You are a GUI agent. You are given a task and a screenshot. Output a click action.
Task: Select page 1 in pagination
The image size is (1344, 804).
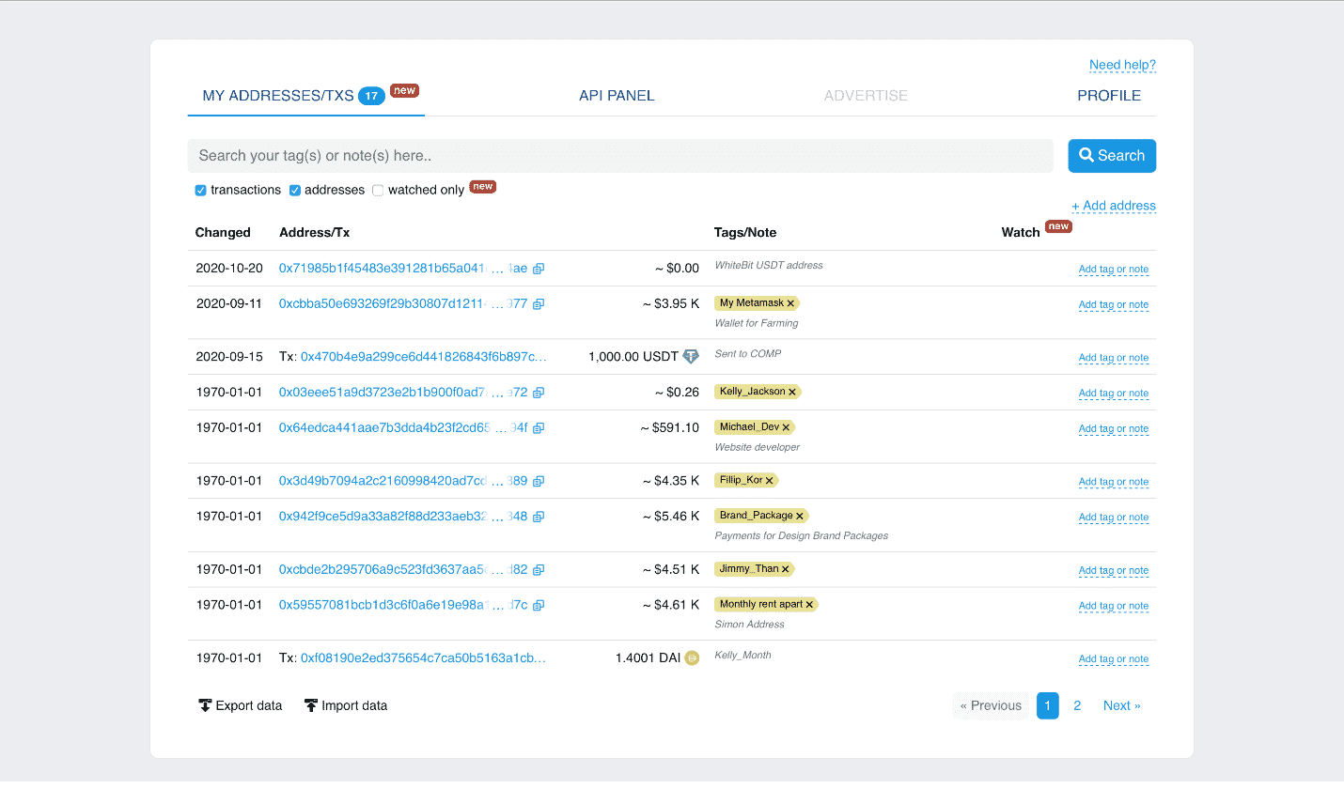[x=1048, y=705]
